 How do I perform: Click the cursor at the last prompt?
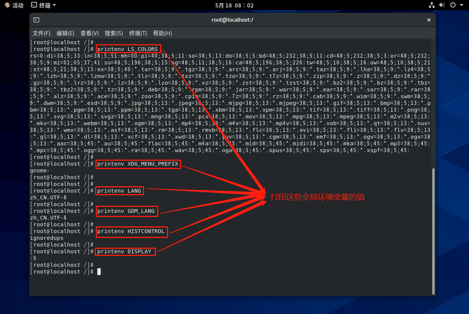pos(99,272)
